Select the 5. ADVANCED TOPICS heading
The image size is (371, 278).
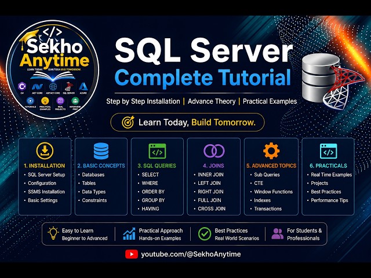271,166
